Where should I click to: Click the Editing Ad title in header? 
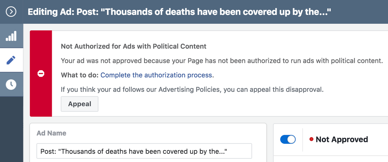[x=179, y=12]
